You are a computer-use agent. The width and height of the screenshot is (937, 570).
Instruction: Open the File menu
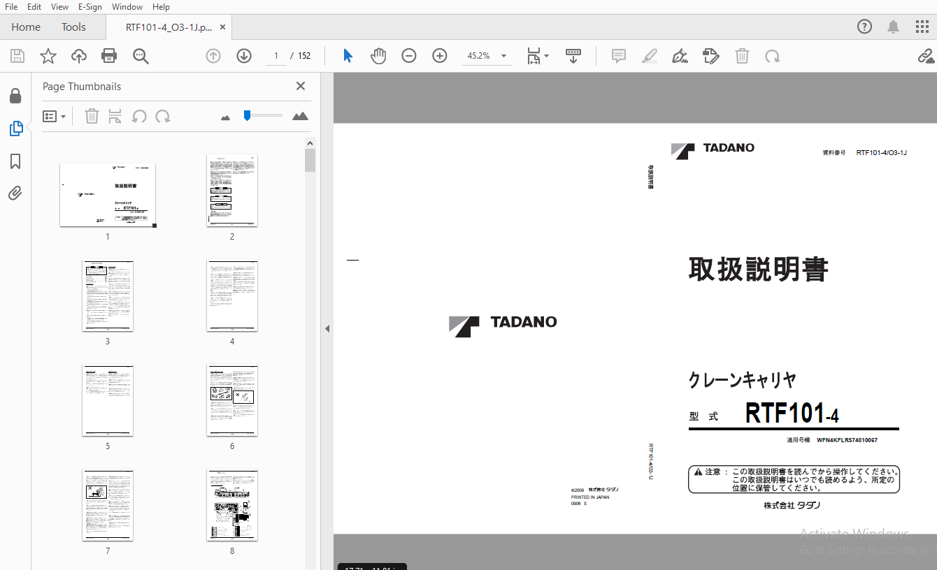pos(11,7)
